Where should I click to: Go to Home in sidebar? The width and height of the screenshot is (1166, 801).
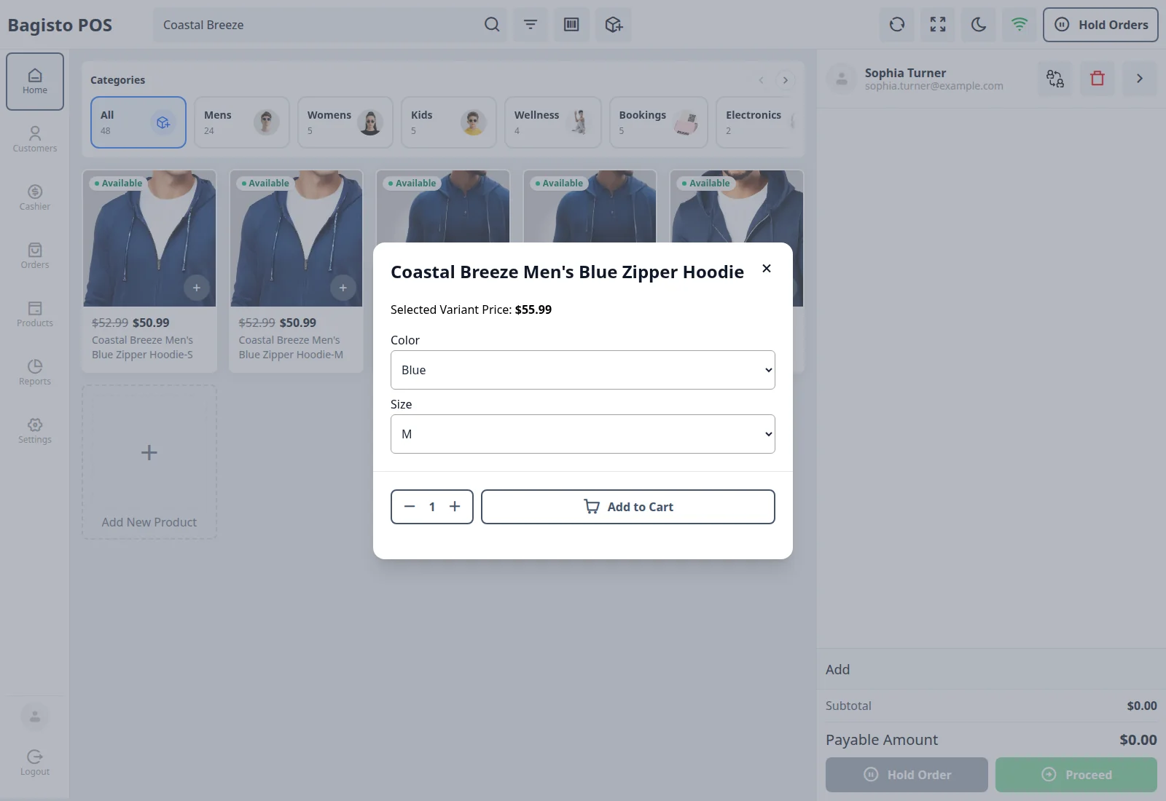pyautogui.click(x=35, y=82)
